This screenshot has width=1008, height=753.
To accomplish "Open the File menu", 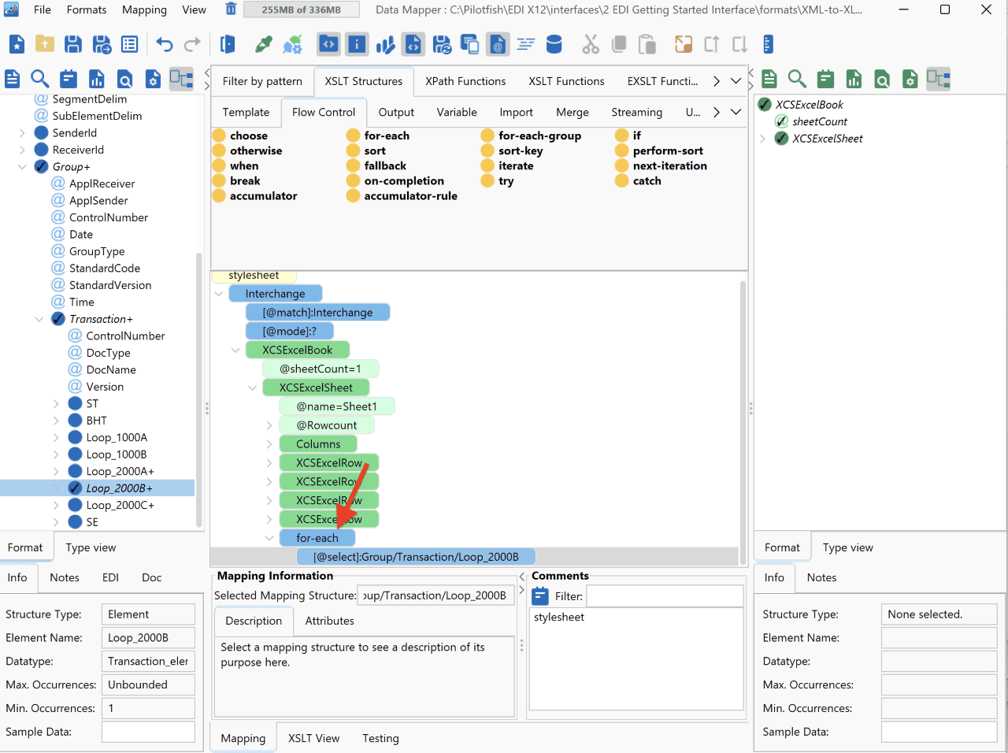I will pos(43,9).
